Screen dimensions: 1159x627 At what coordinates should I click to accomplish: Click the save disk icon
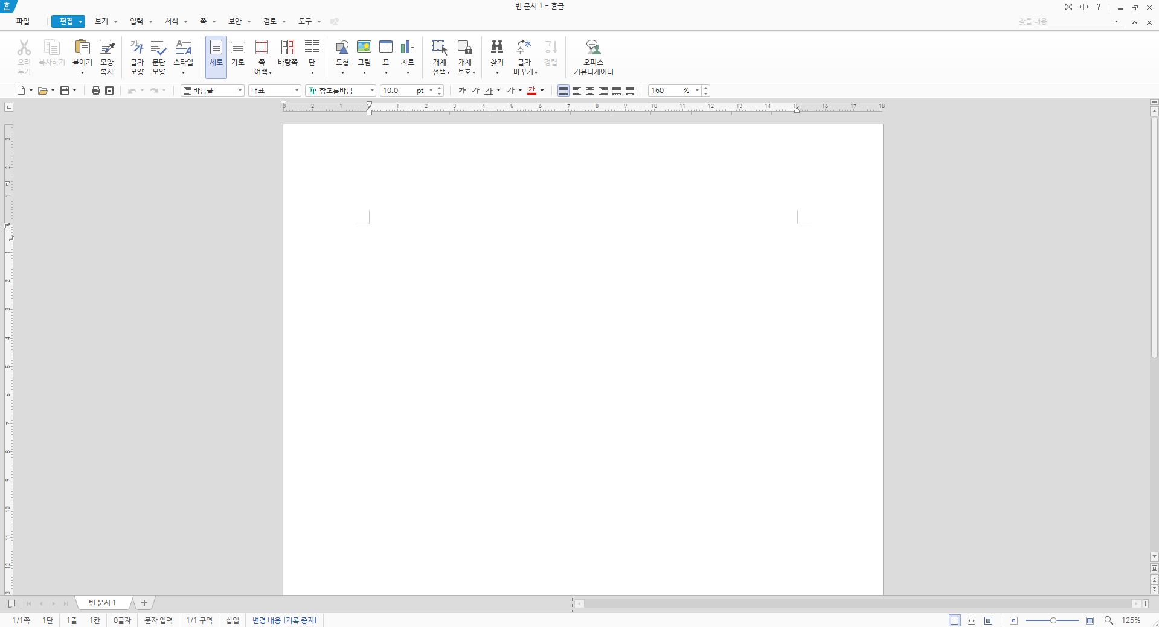coord(65,91)
